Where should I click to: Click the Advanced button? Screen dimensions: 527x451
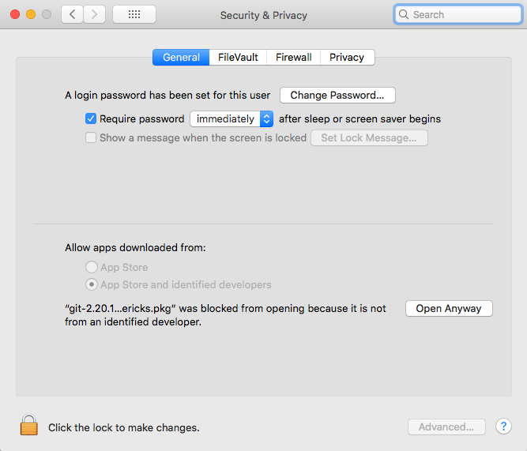446,427
